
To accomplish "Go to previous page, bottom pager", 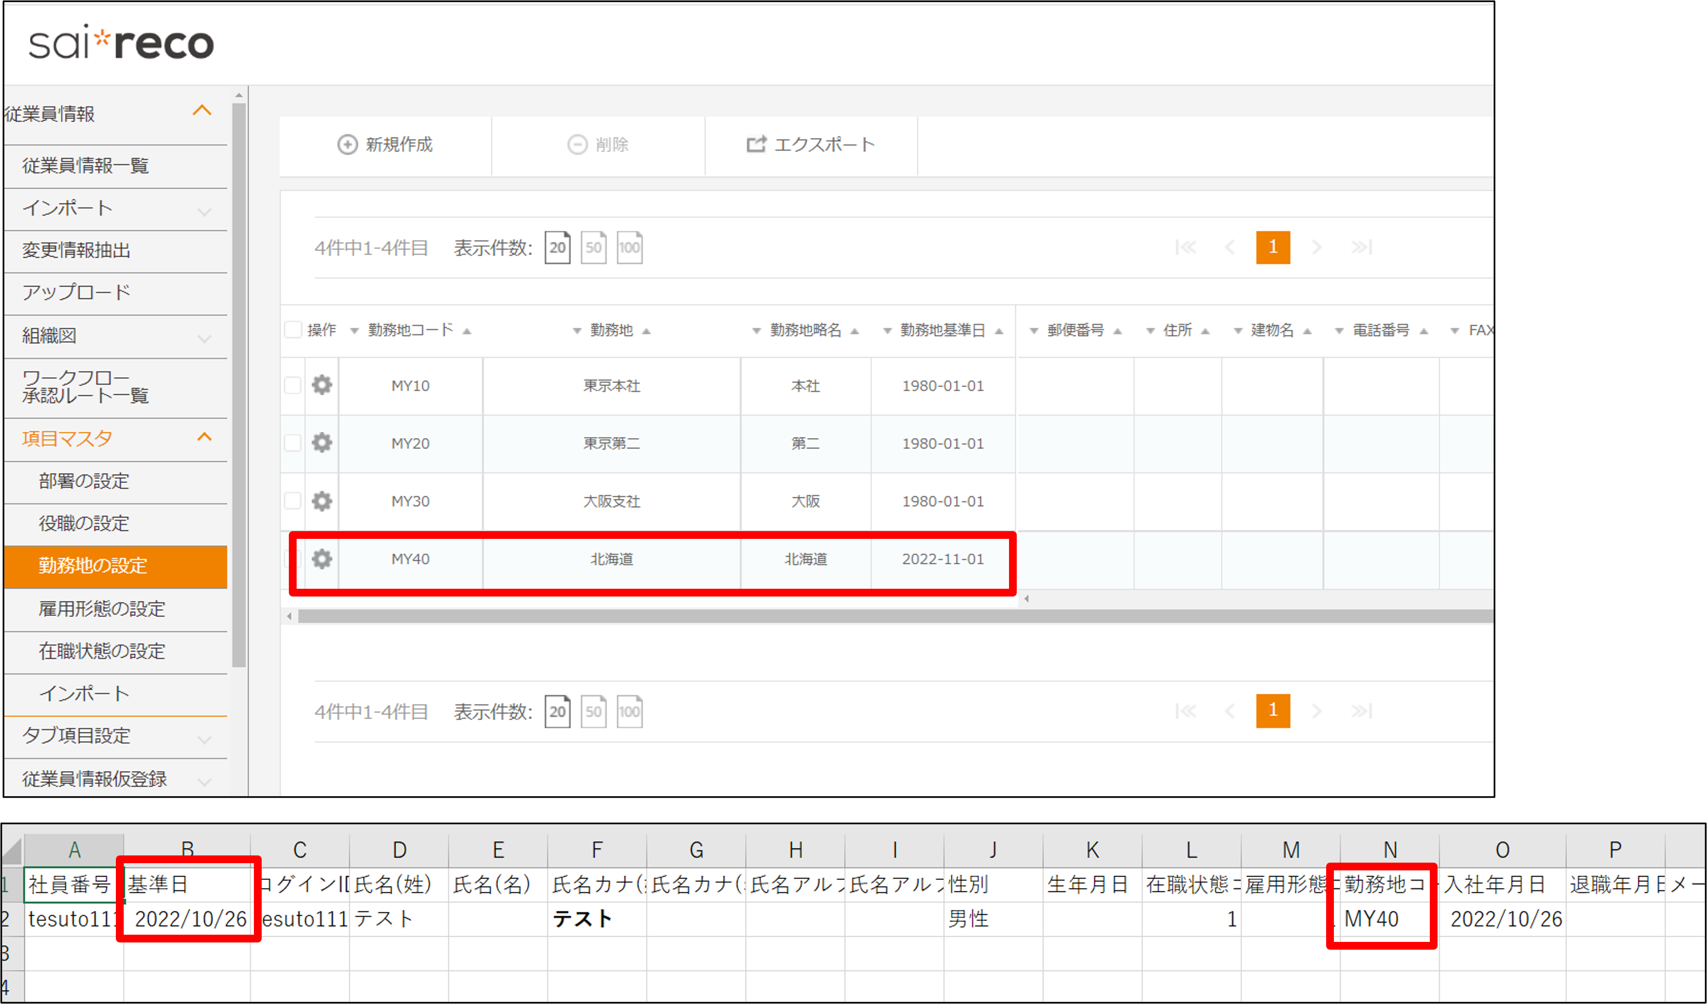I will [x=1230, y=711].
